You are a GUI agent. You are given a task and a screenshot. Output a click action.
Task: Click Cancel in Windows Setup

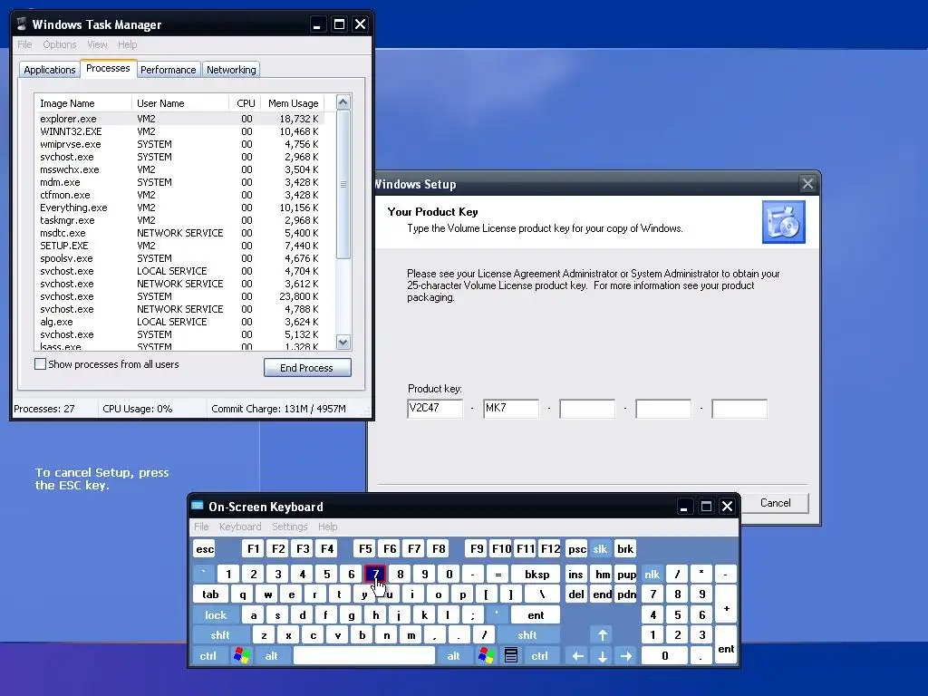(x=776, y=502)
